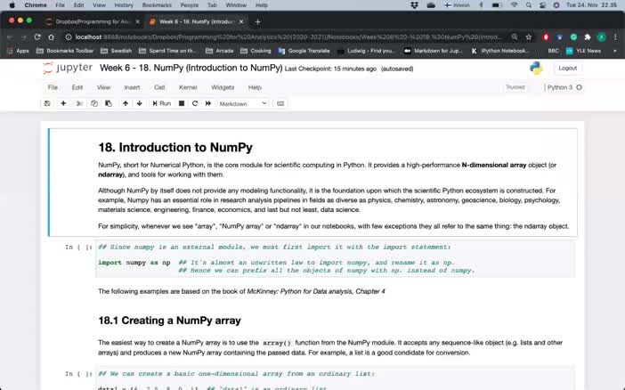Viewport: 625px width, 390px height.
Task: Open the Google Translate bookmark
Action: (x=304, y=51)
